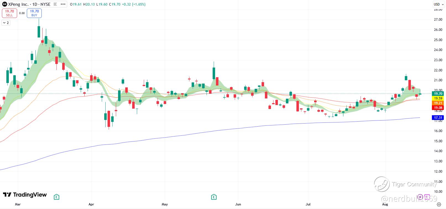Click the XPeng Inc. 1D NYSE symbol title
The height and width of the screenshot is (209, 446).
click(x=29, y=4)
